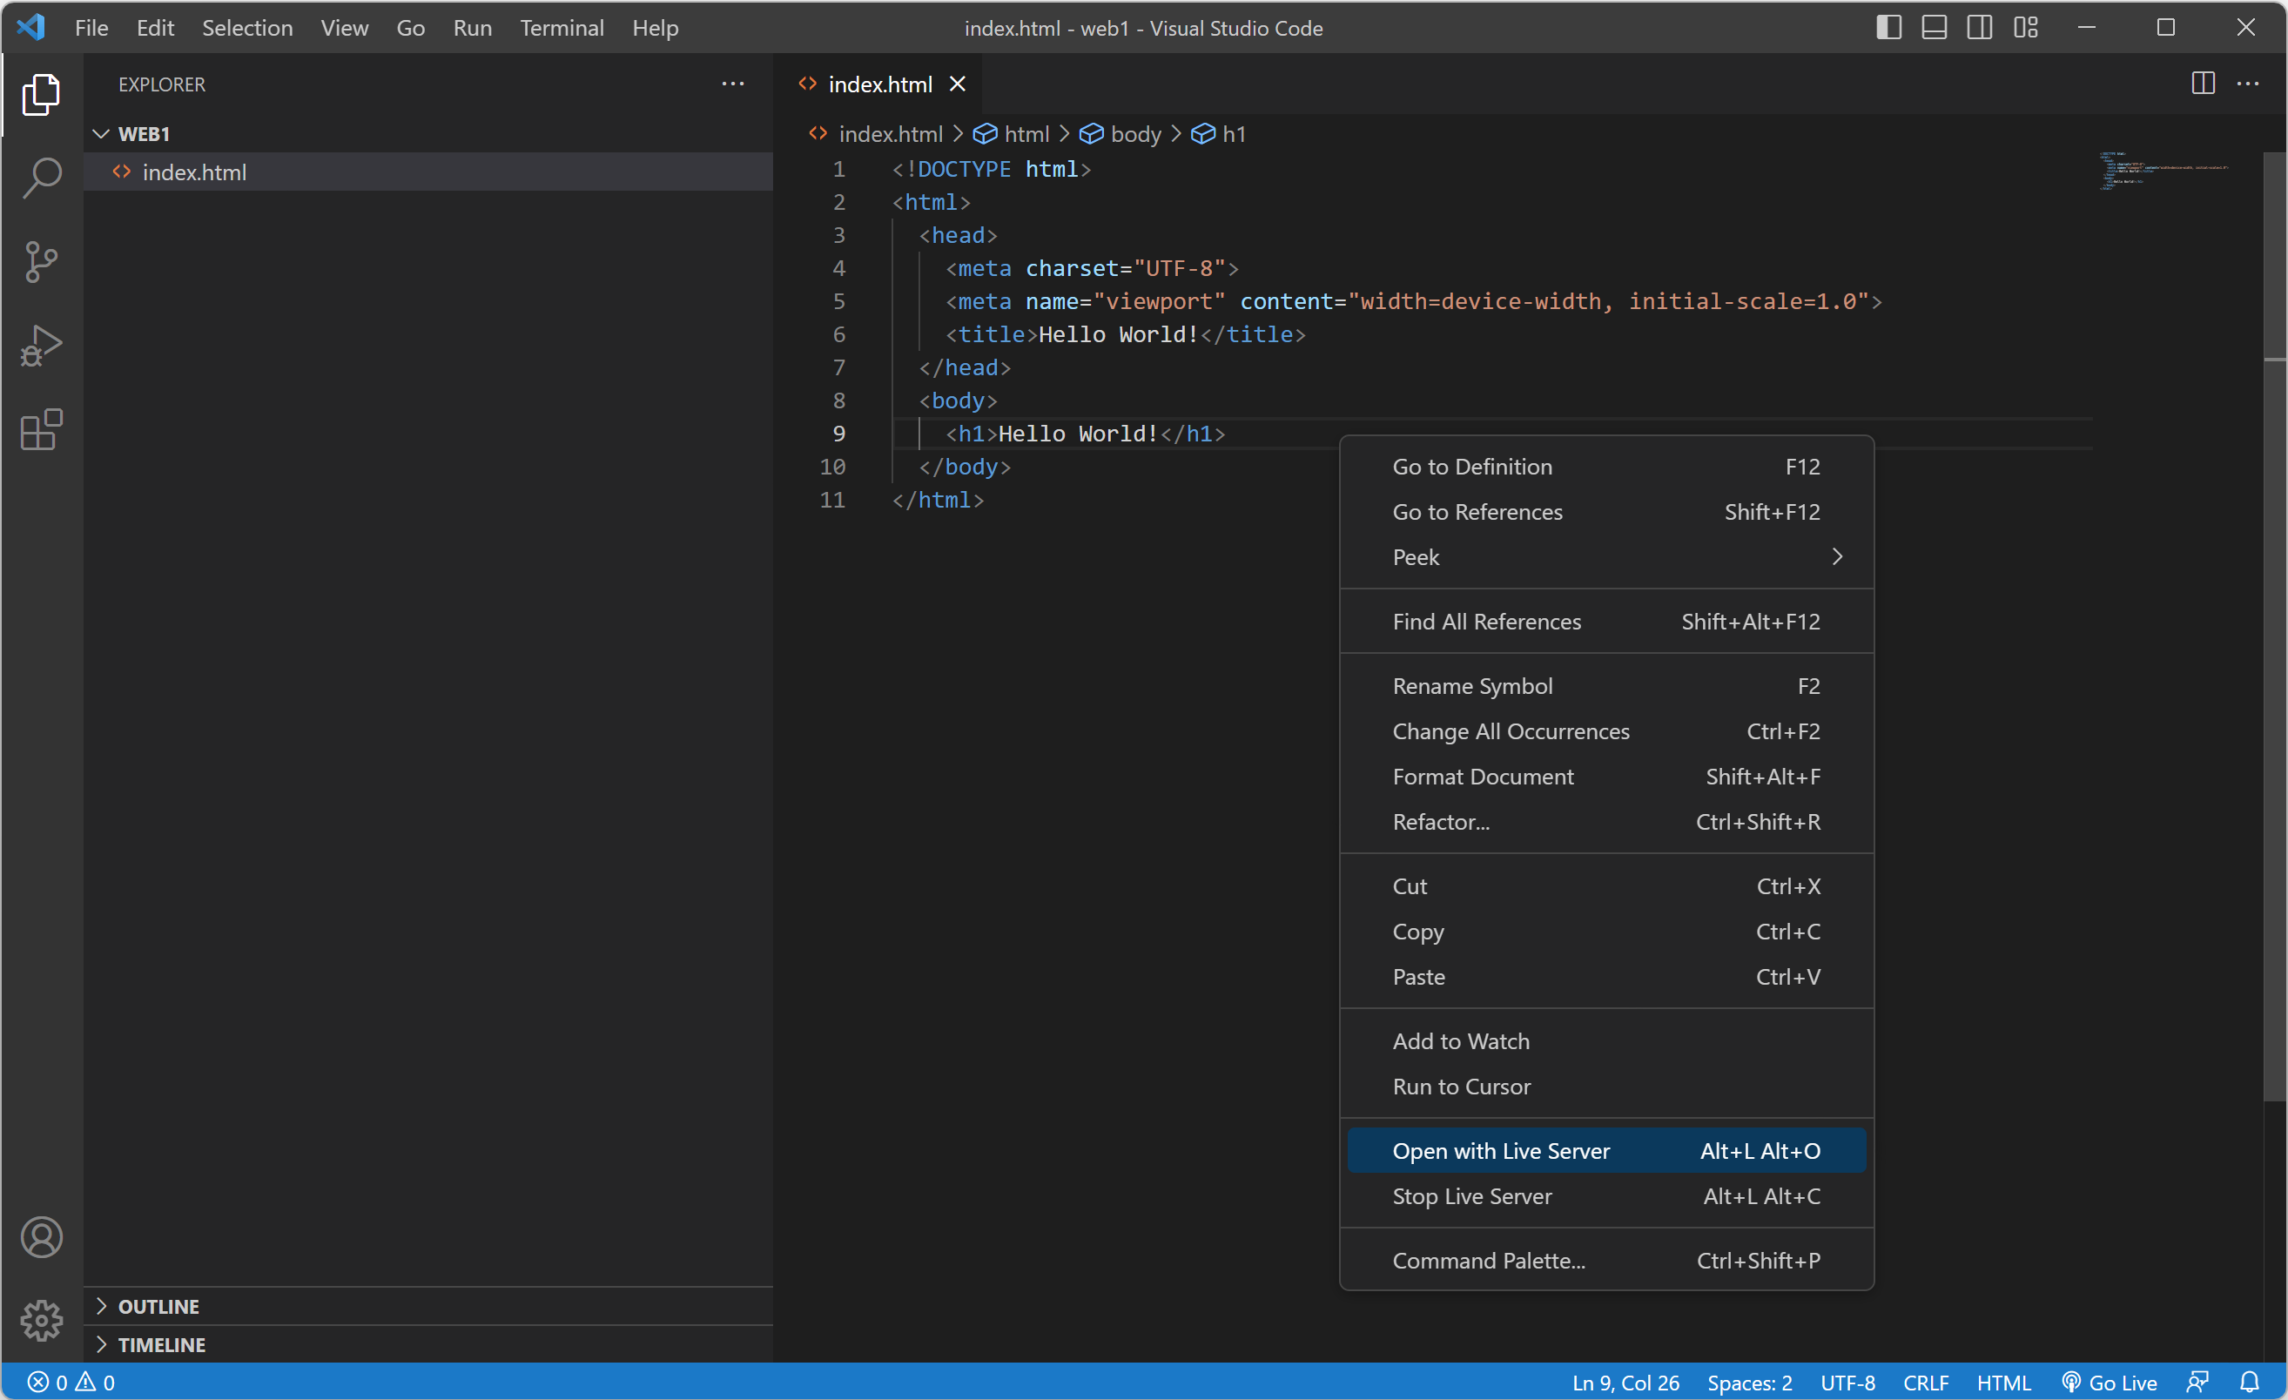The image size is (2288, 1400).
Task: Open the Manage gear menu
Action: click(x=42, y=1319)
